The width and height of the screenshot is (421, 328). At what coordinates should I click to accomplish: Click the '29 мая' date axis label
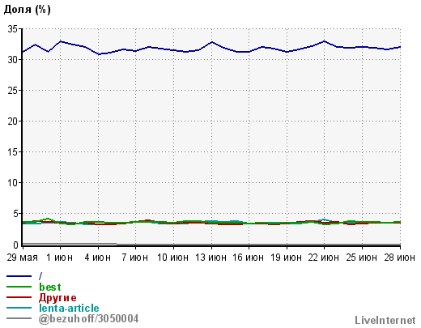click(x=23, y=258)
